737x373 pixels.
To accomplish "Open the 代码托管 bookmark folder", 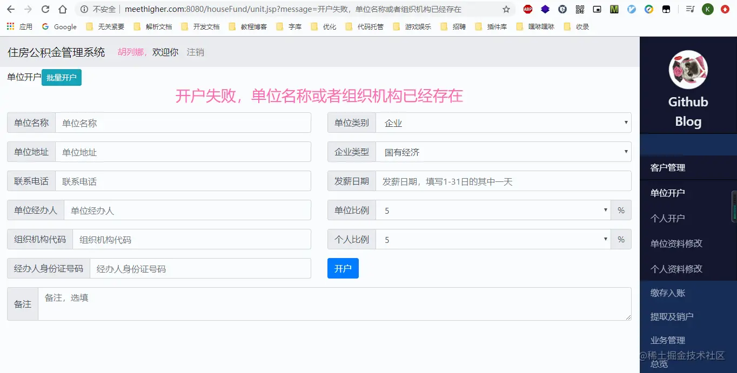I will point(365,26).
